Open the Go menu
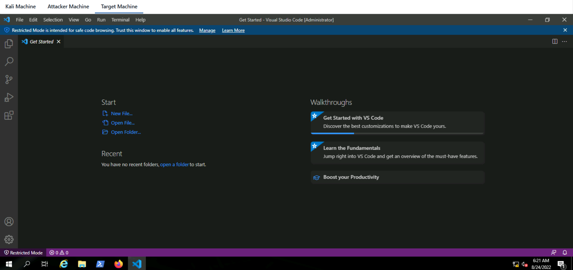 [88, 20]
